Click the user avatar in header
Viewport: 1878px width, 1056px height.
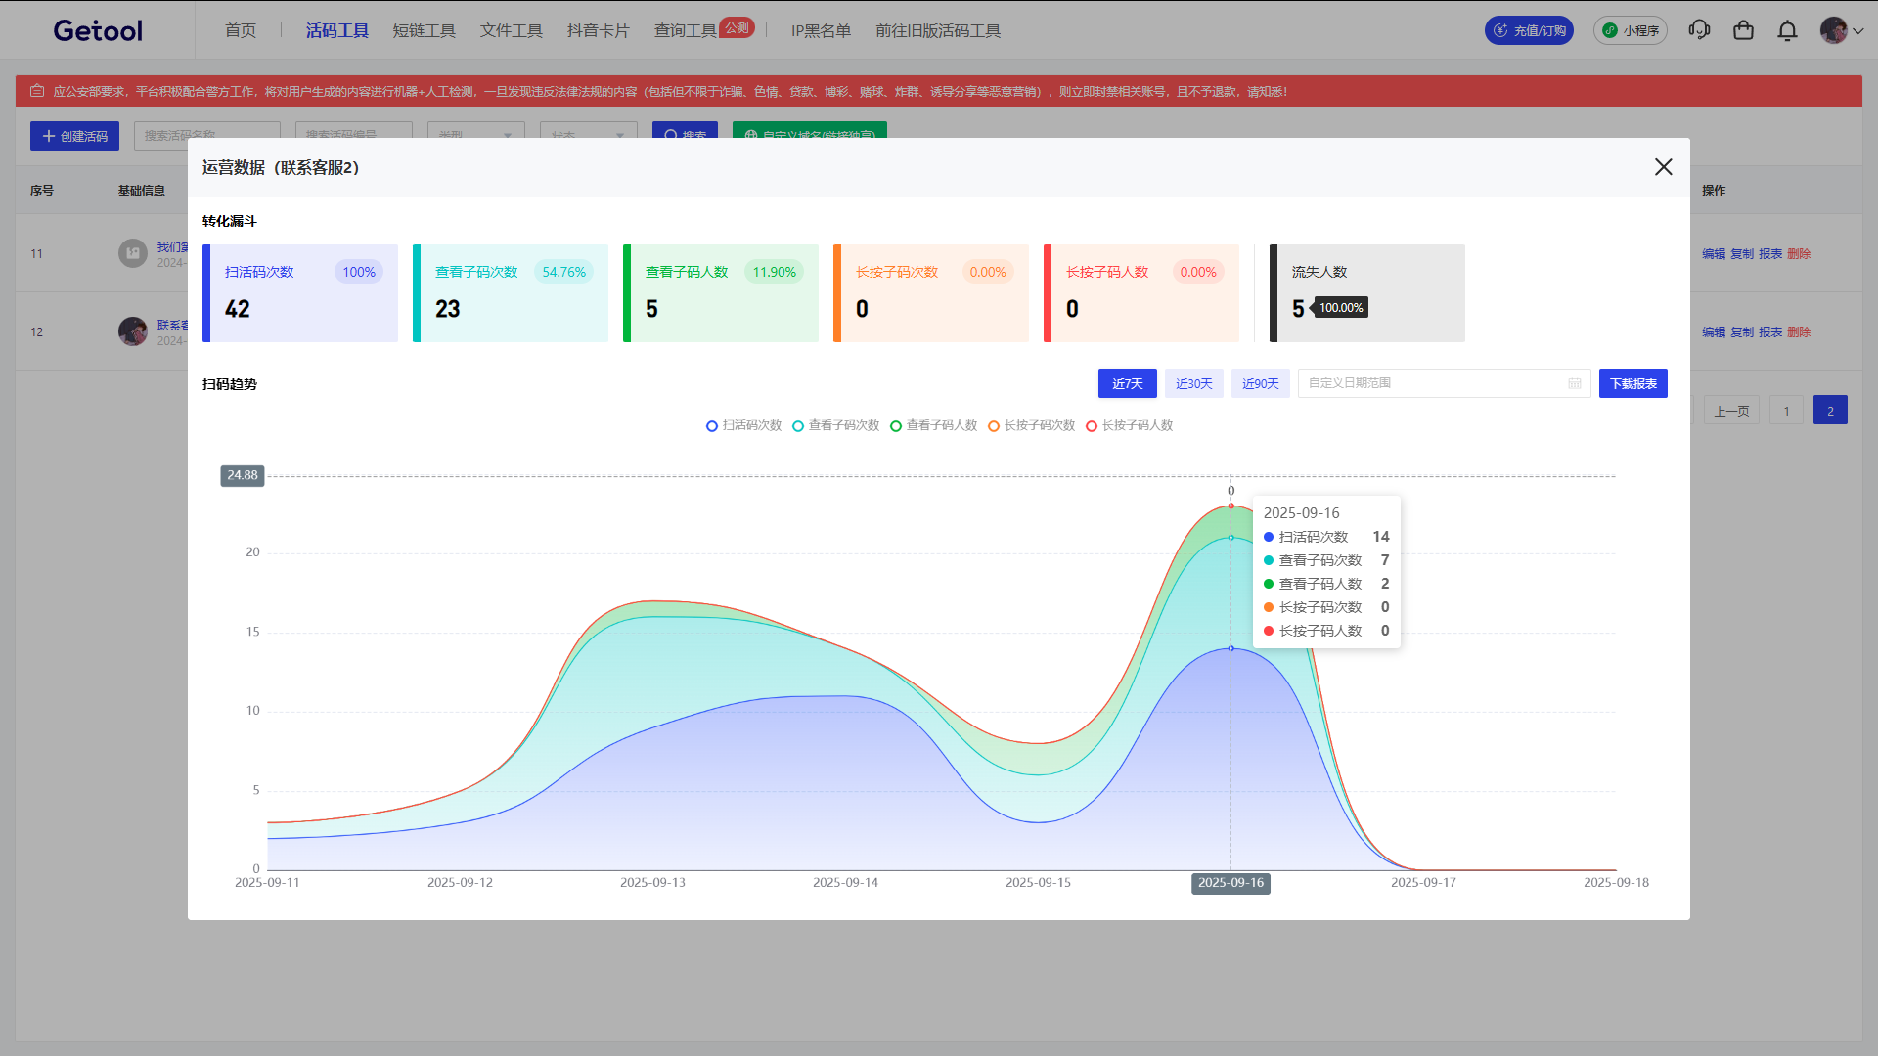pos(1833,30)
